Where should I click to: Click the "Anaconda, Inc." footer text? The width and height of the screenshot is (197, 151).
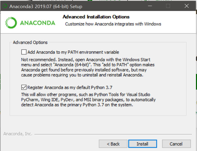(x=18, y=134)
